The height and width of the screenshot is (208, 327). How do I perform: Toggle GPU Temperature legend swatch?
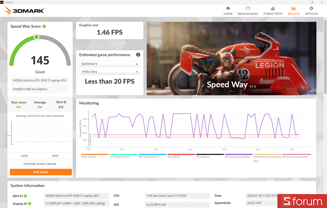click(153, 154)
